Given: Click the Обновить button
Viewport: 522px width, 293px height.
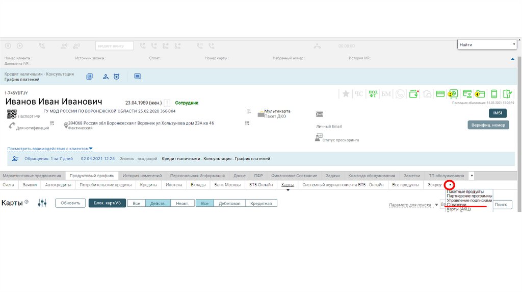Looking at the screenshot, I should [70, 203].
